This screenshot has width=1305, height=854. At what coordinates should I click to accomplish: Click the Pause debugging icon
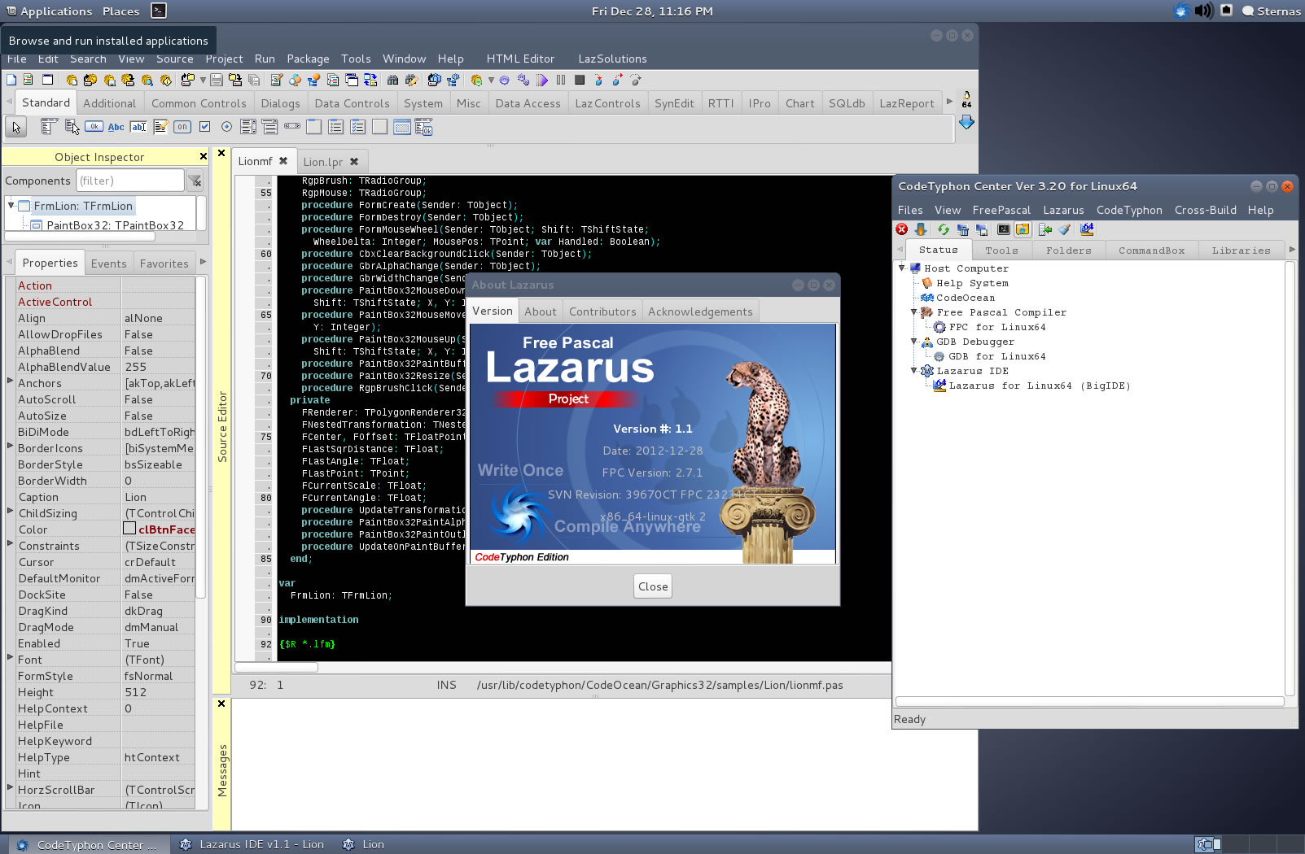[x=561, y=81]
